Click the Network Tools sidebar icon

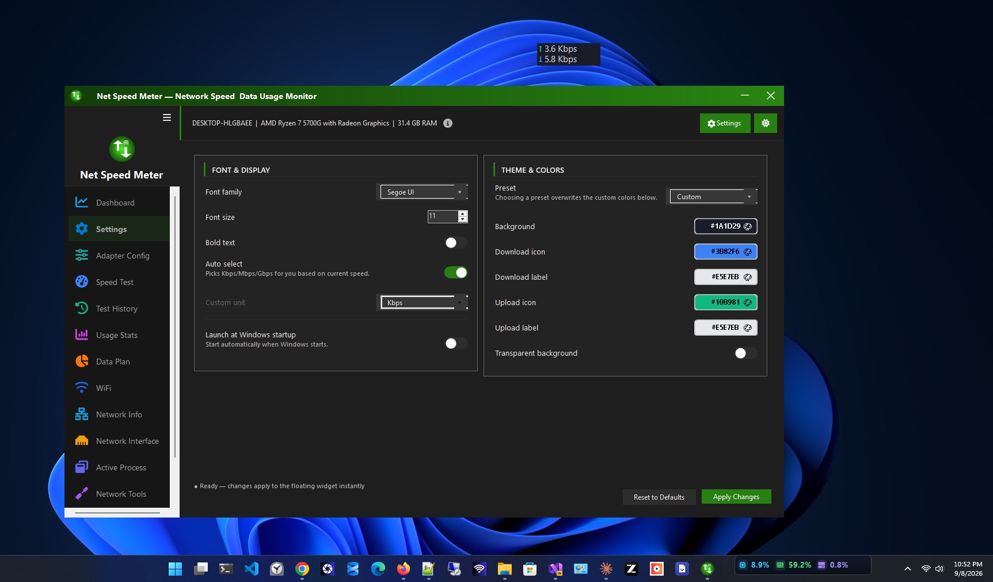click(82, 493)
